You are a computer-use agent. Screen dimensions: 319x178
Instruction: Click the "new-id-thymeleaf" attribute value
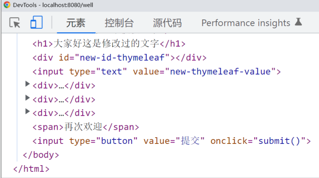(122, 58)
